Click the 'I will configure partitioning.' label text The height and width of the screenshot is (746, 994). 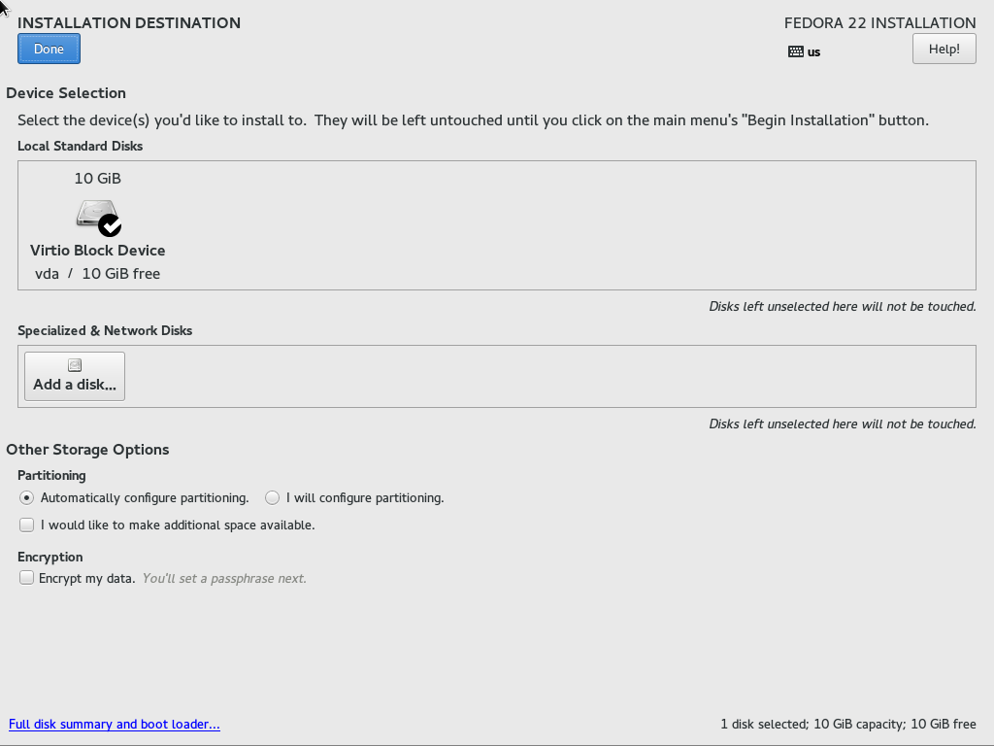point(365,498)
